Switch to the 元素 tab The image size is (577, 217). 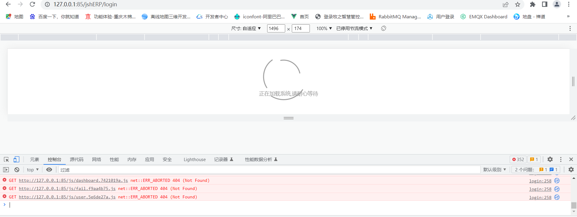(35, 159)
